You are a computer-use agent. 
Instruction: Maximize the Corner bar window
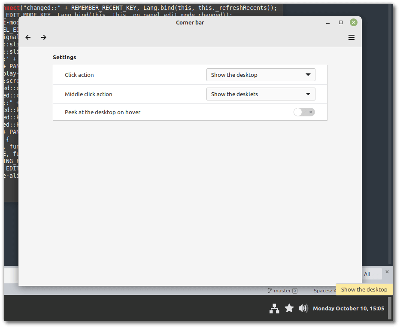(341, 22)
